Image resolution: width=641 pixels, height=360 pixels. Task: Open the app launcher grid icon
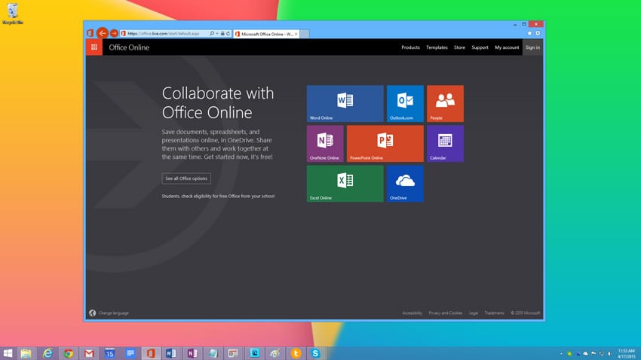(94, 47)
